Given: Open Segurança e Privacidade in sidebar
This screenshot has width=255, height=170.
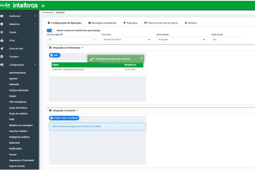Looking at the screenshot, I should point(21,160).
